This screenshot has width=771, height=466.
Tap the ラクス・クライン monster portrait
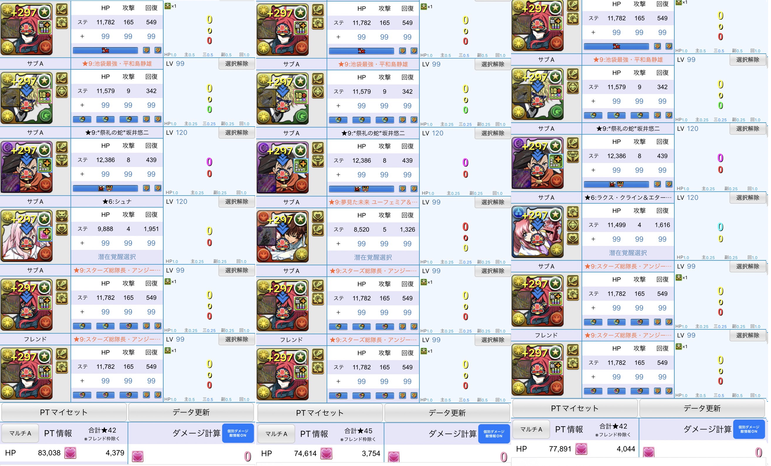pos(537,232)
